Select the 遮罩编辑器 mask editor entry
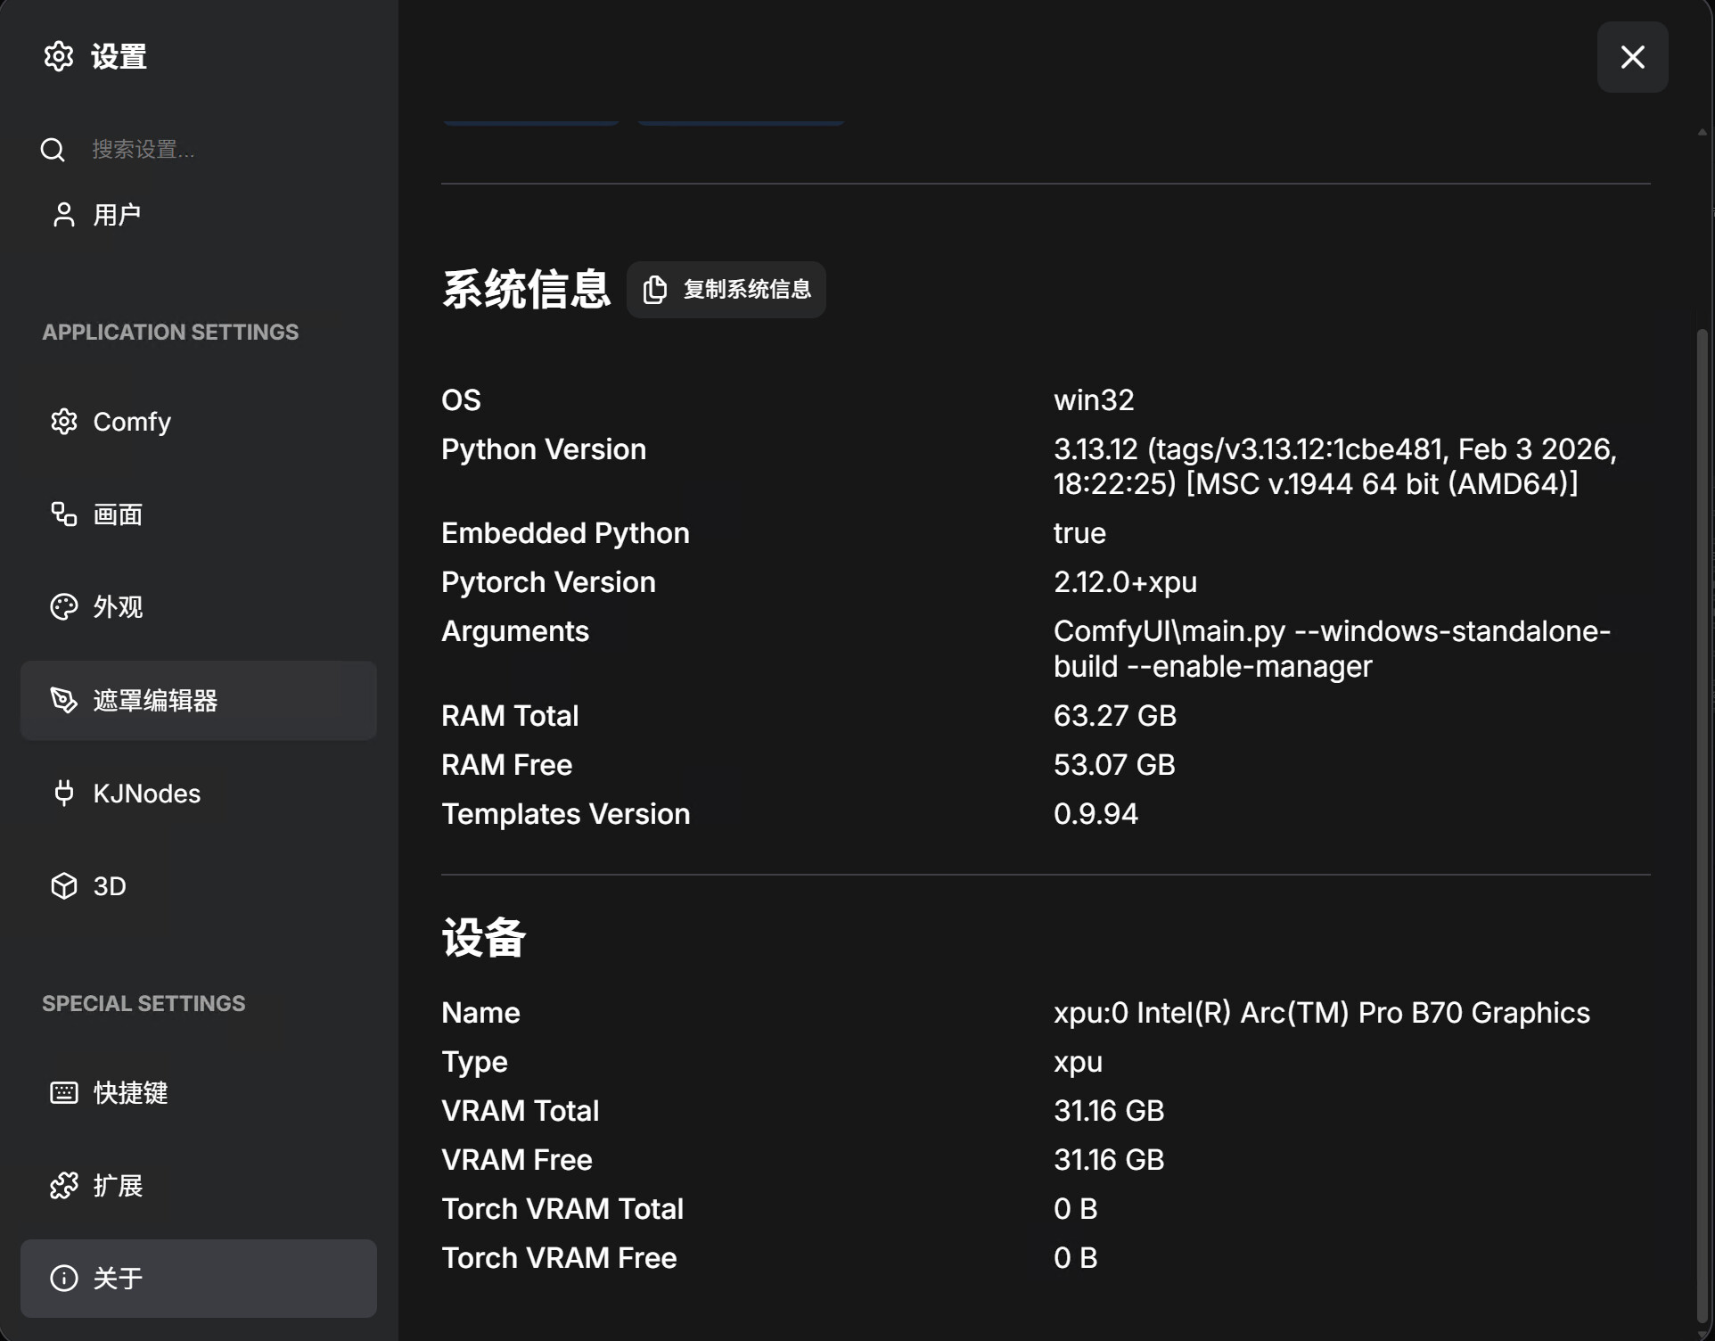This screenshot has width=1715, height=1341. pos(198,701)
